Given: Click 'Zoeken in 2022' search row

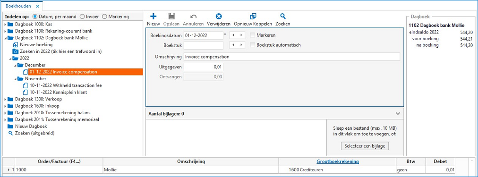Looking at the screenshot, I should (x=60, y=51).
